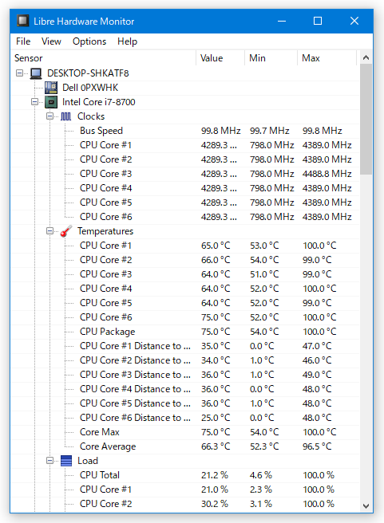Click the Clocks waveform icon
This screenshot has width=384, height=523.
click(x=65, y=116)
